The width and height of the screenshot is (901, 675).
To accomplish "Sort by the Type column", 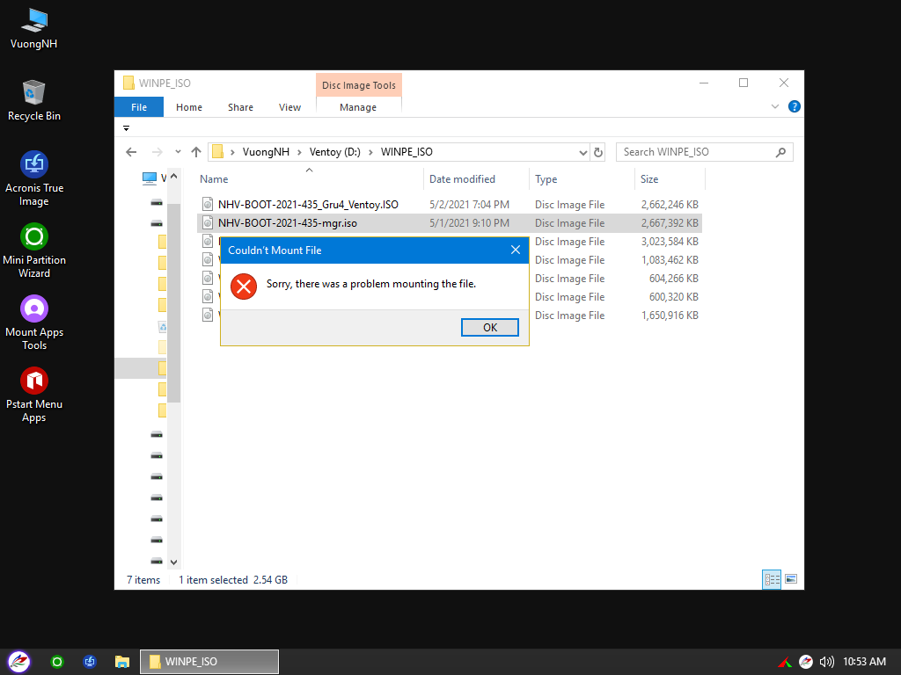I will click(x=546, y=179).
